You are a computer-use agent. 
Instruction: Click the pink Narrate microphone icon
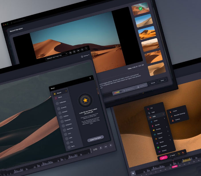[x=153, y=126]
